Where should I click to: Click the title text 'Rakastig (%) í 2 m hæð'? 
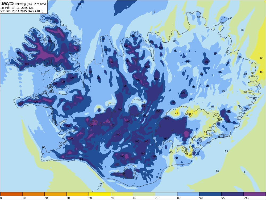click(x=30, y=4)
